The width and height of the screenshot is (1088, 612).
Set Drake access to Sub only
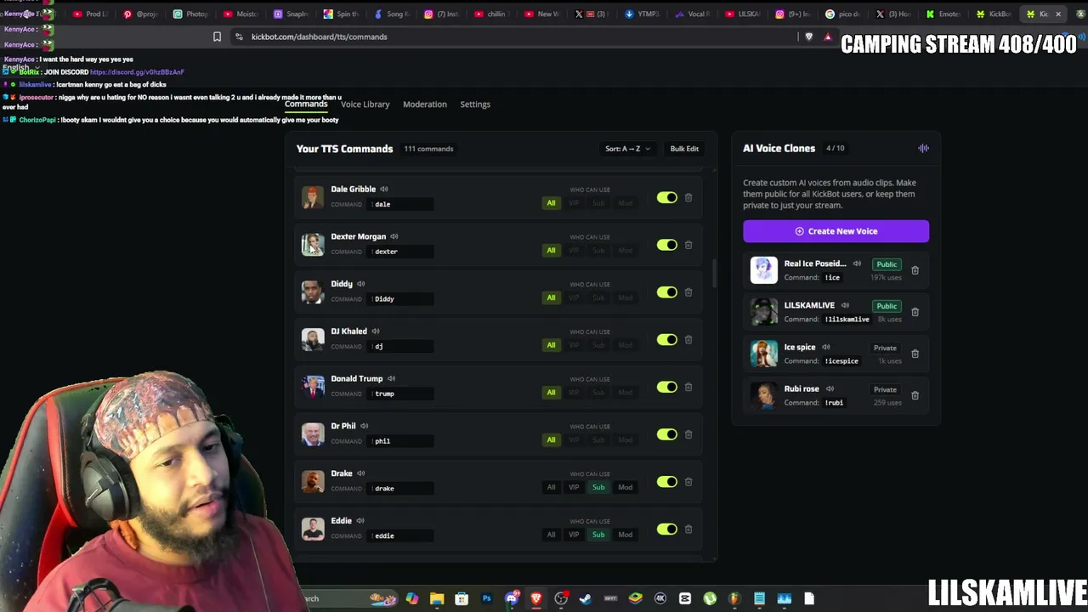(x=598, y=488)
